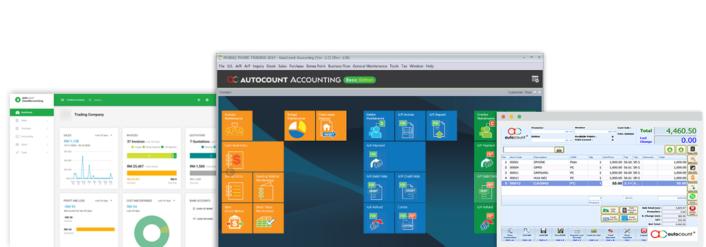Select Multi Payment button in POS
Screen dimensions: 706x247
click(629, 210)
